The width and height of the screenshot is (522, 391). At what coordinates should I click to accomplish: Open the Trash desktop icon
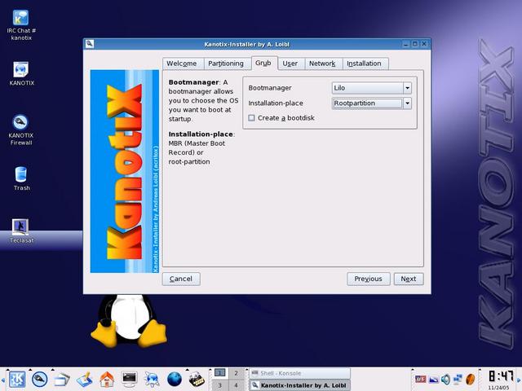point(21,178)
